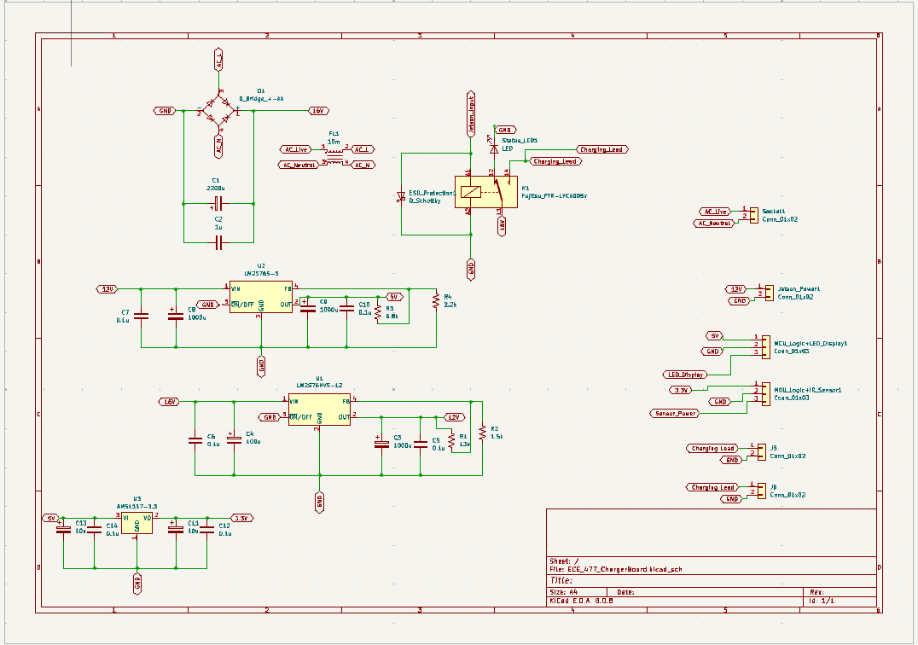Click AC_Live label at FL1 filter input
This screenshot has width=918, height=645.
coord(296,149)
